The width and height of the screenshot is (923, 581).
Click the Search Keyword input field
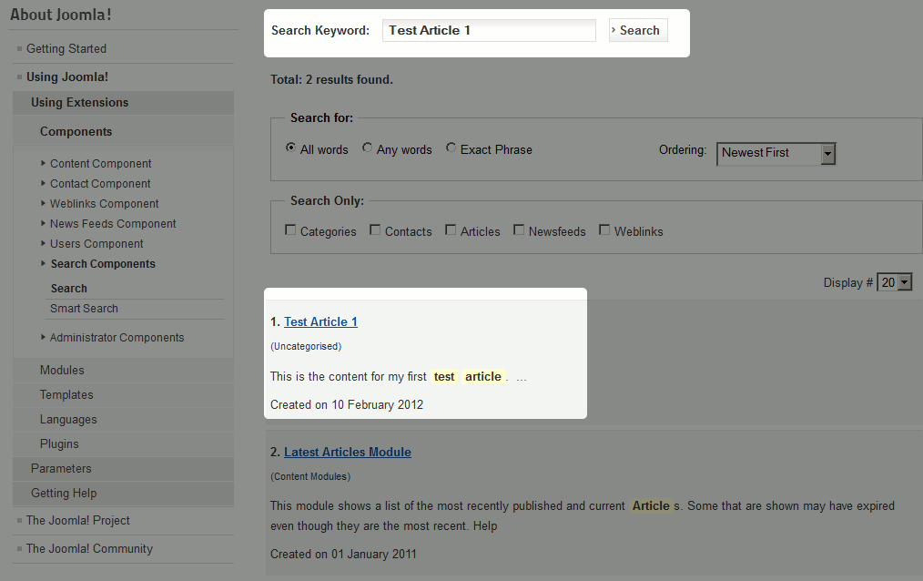(x=488, y=30)
